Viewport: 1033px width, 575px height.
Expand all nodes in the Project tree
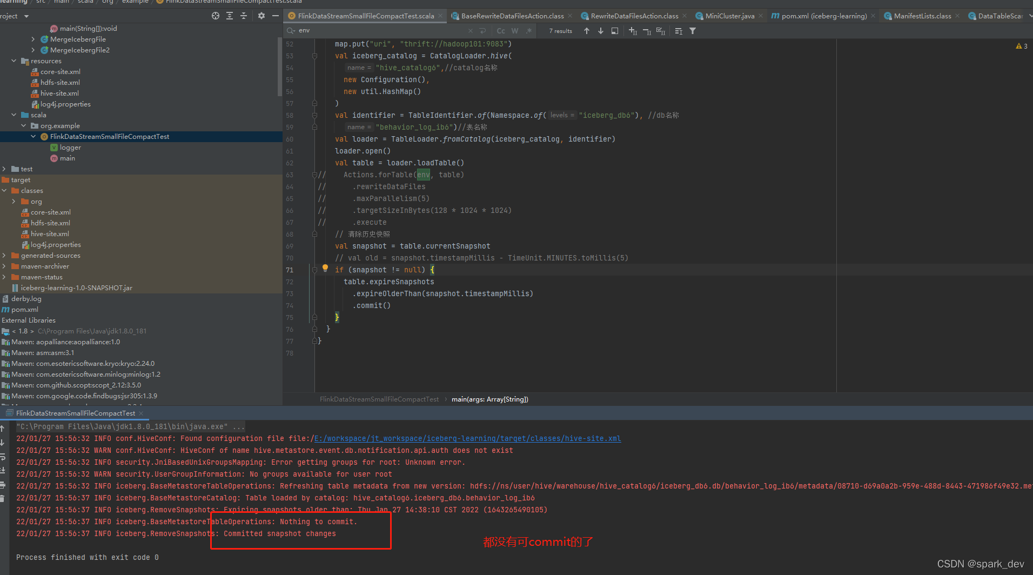(x=230, y=16)
